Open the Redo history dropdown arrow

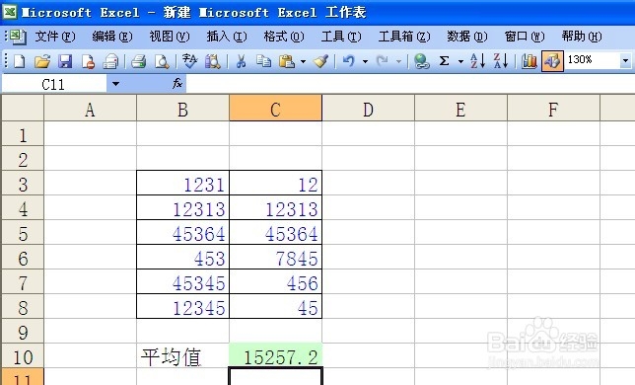[399, 61]
